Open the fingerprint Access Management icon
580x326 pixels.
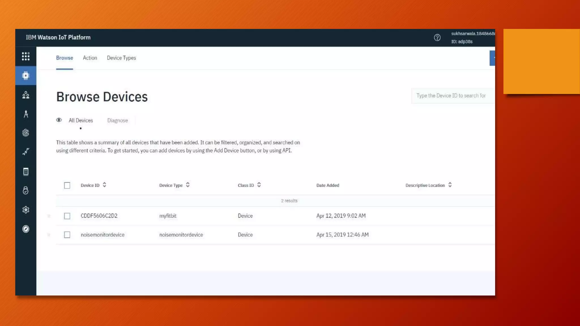coord(26,133)
